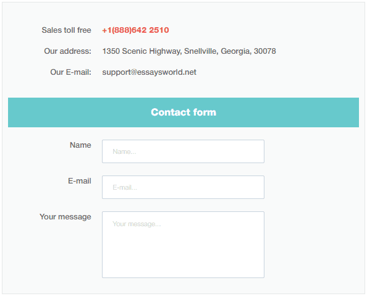Click the '30078' zip code
367x296 pixels.
pos(265,51)
